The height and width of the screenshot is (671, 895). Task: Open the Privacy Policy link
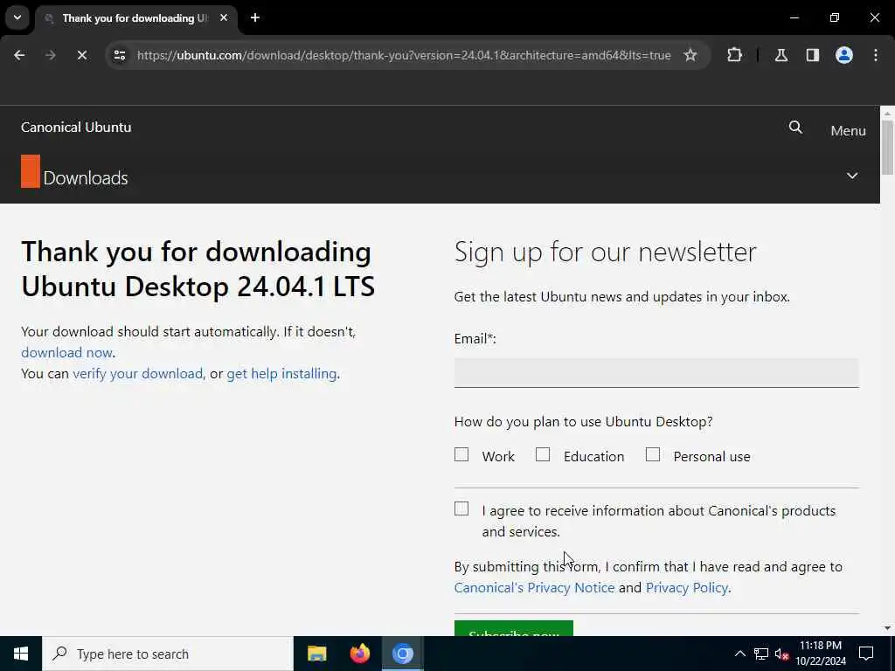pyautogui.click(x=687, y=588)
